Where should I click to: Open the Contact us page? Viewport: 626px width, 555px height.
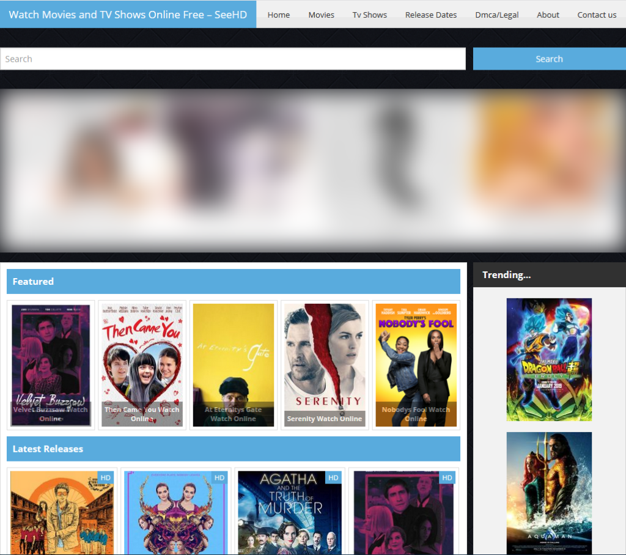[597, 15]
